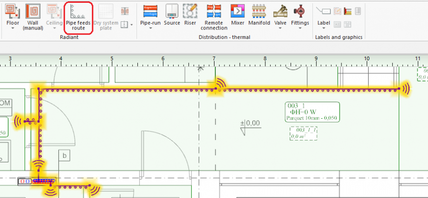Select the manifold symbol on the floor plan
Viewport: 428px width, 198px height.
(x=37, y=181)
